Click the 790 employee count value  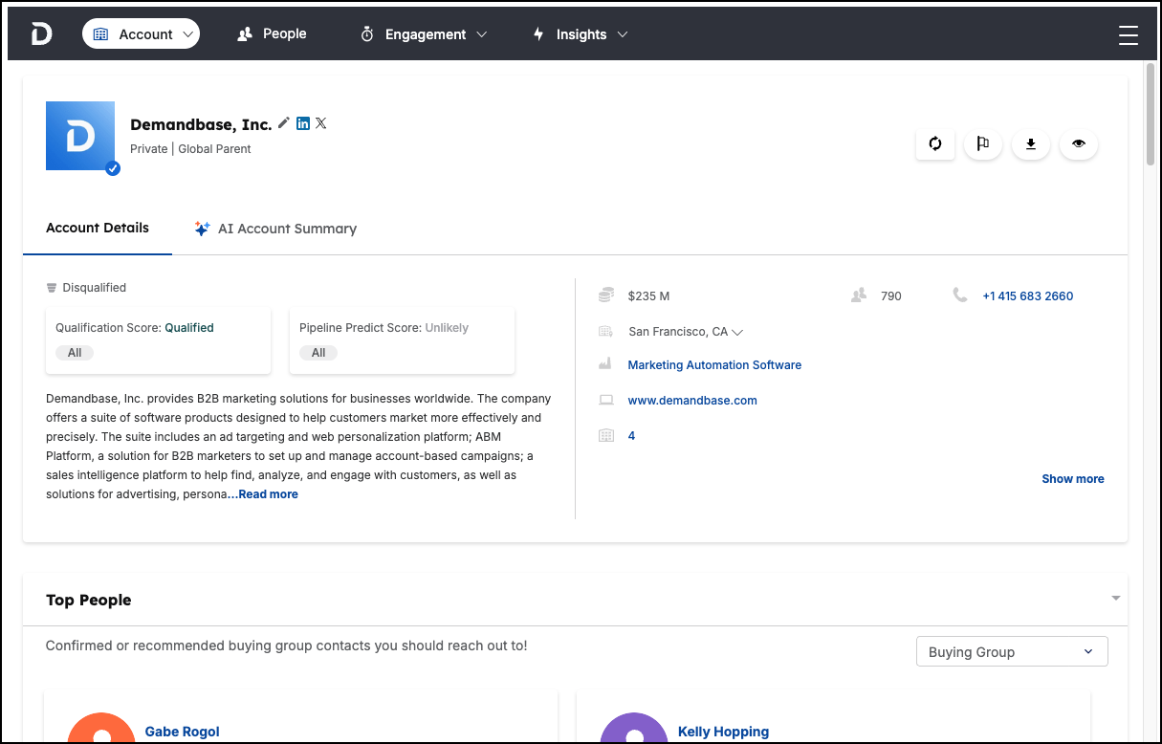(891, 296)
